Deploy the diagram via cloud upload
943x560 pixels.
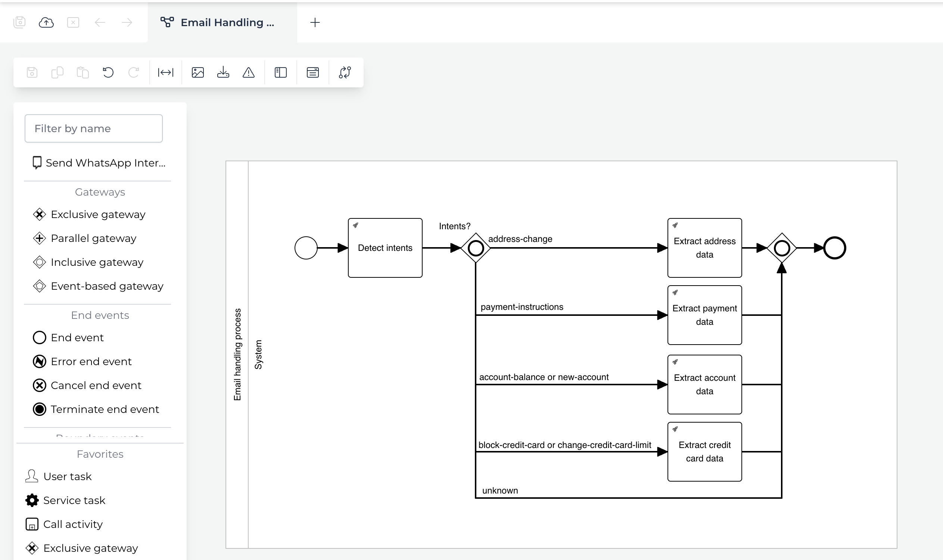click(x=46, y=22)
